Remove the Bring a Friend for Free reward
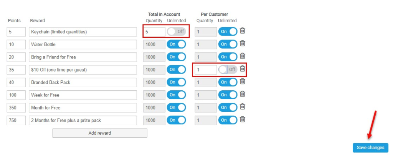This screenshot has width=393, height=155. coord(243,56)
